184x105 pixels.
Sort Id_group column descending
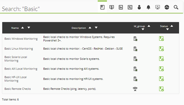pyautogui.click(x=143, y=29)
